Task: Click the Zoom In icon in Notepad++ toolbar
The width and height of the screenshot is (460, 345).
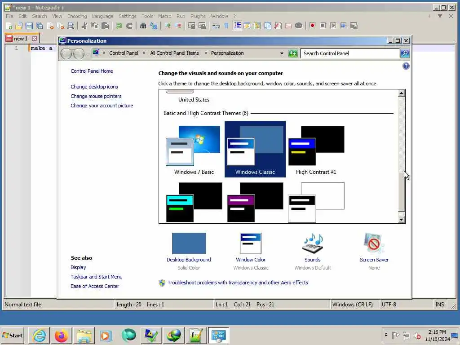Action: (x=168, y=26)
